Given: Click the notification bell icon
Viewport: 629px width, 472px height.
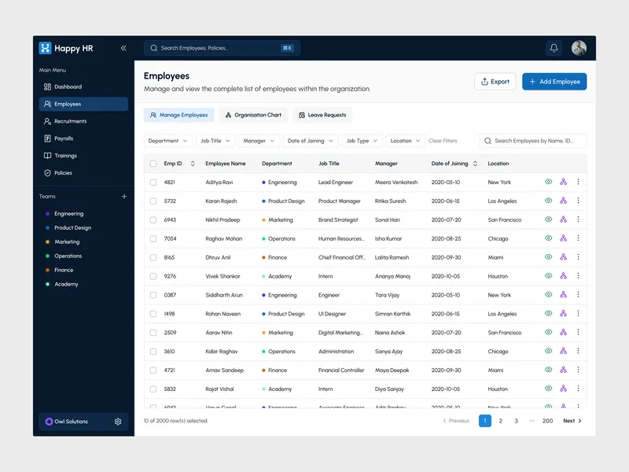Looking at the screenshot, I should pos(554,48).
